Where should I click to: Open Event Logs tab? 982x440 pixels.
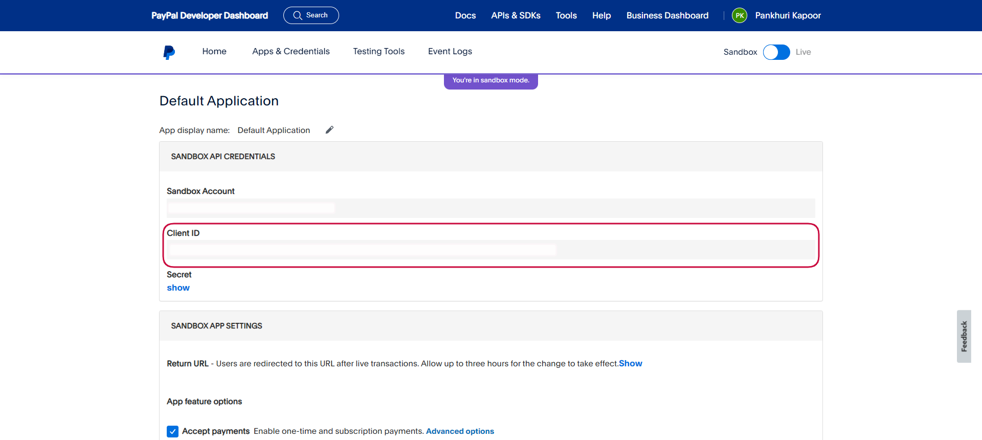tap(450, 51)
